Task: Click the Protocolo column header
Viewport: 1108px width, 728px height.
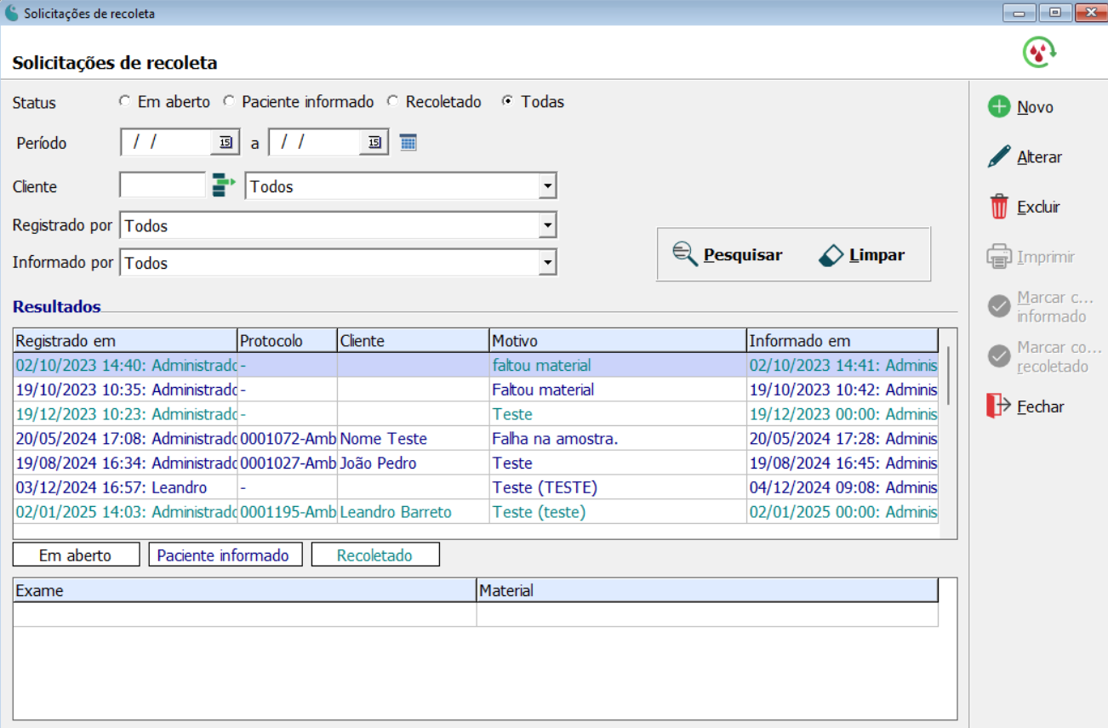Action: click(x=287, y=341)
